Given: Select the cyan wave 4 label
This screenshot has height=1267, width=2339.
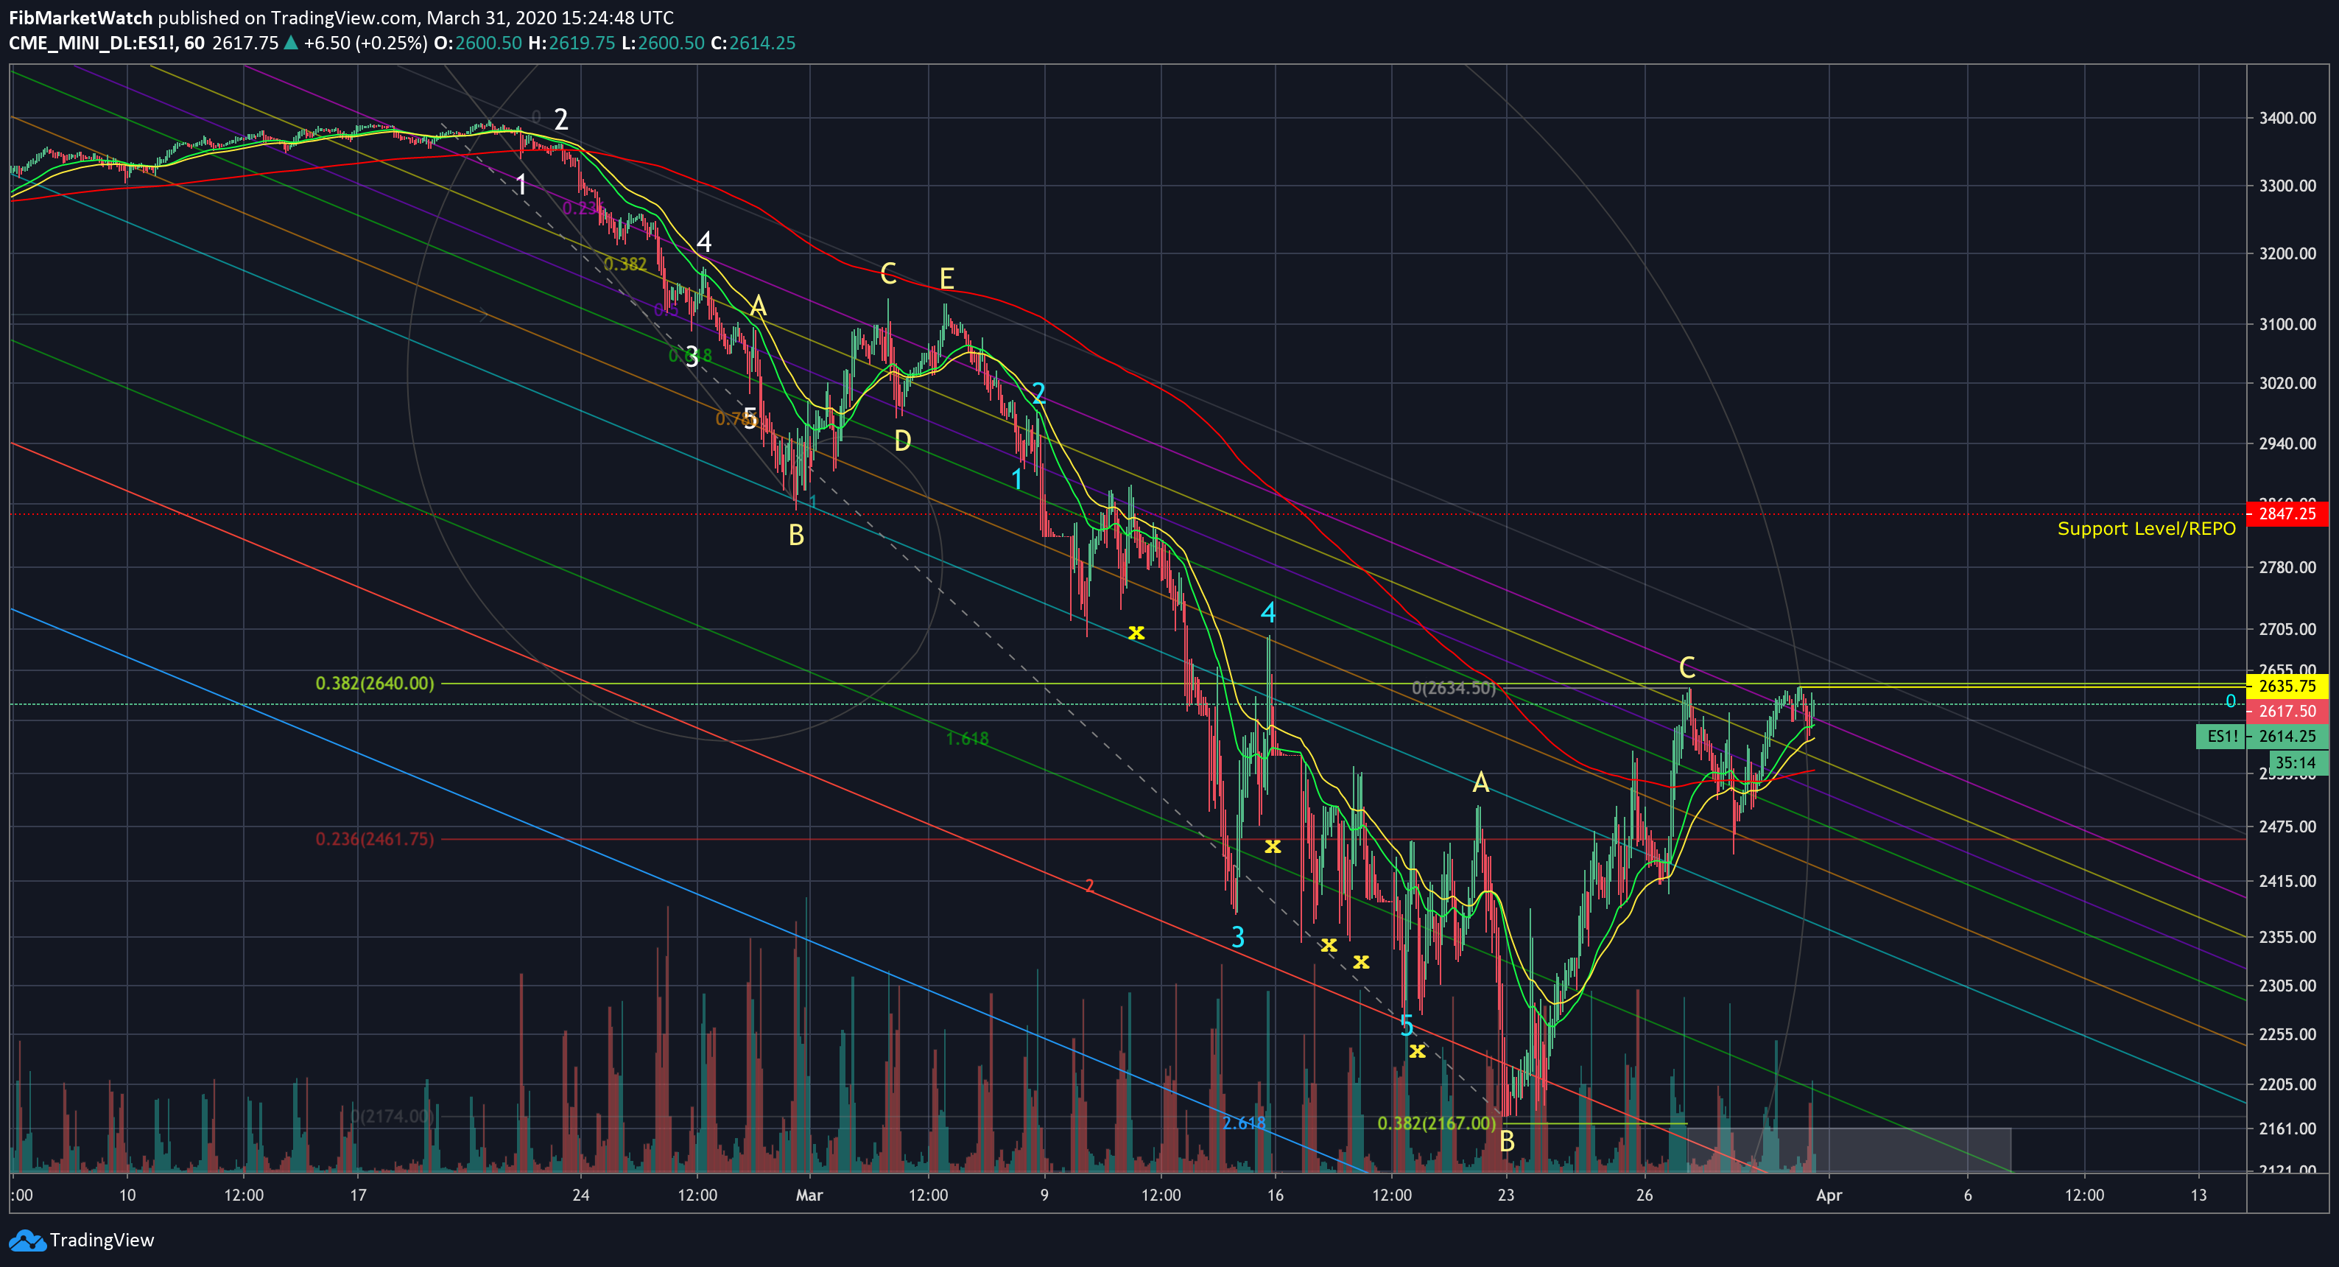Looking at the screenshot, I should tap(1268, 612).
